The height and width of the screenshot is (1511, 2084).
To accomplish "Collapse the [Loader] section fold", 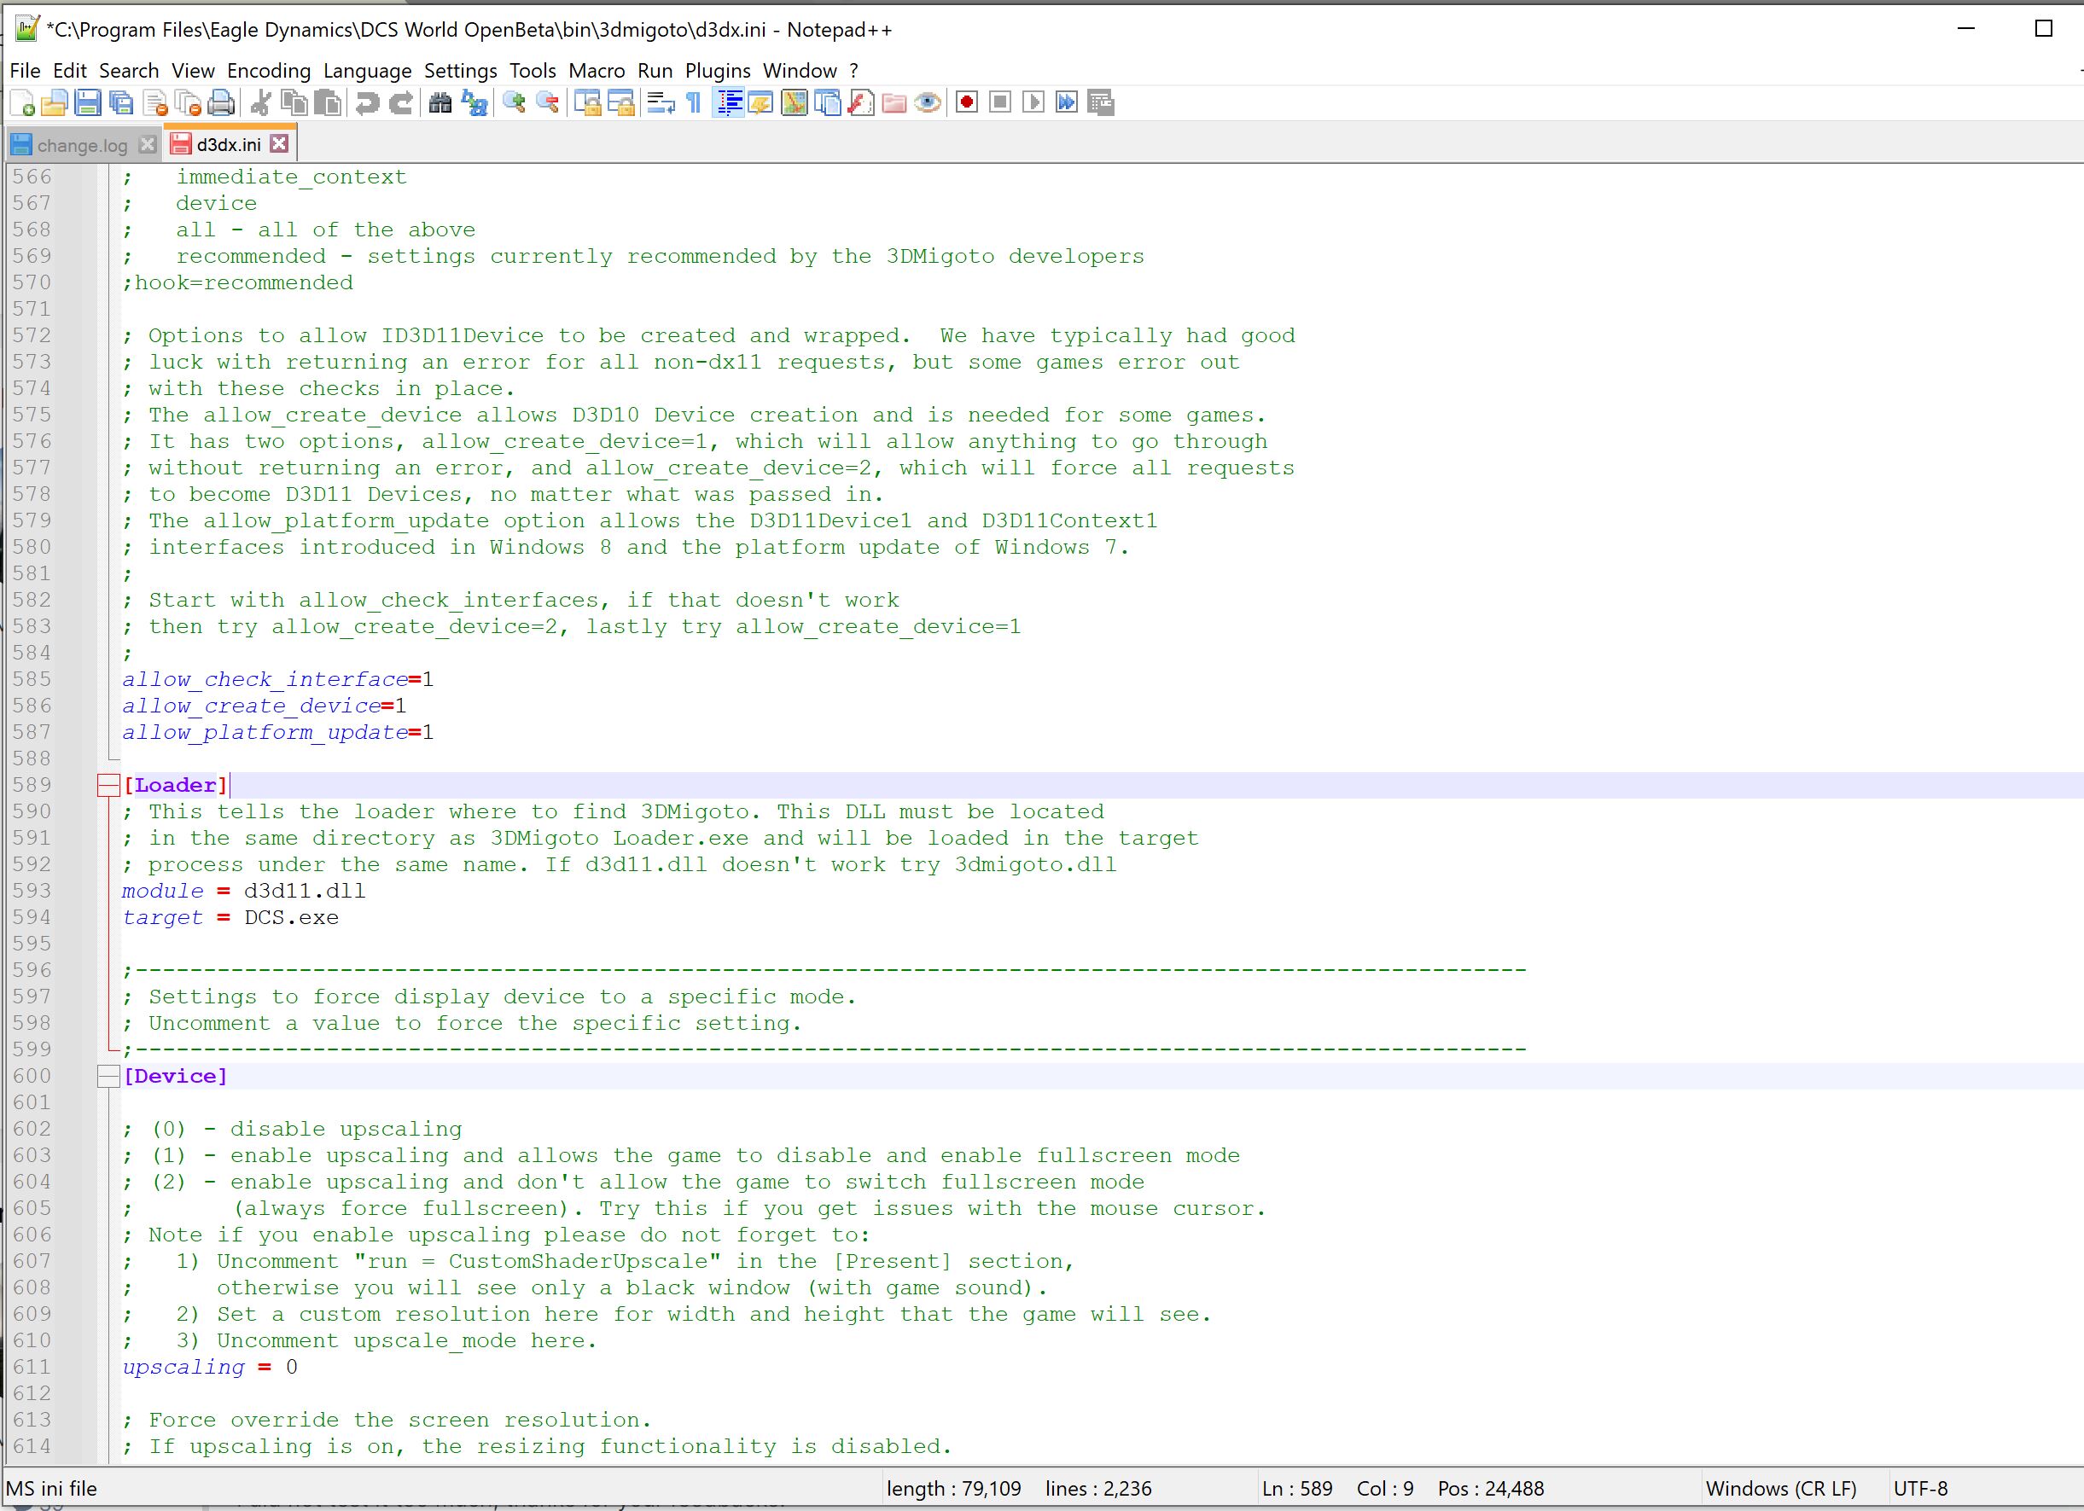I will coord(108,785).
